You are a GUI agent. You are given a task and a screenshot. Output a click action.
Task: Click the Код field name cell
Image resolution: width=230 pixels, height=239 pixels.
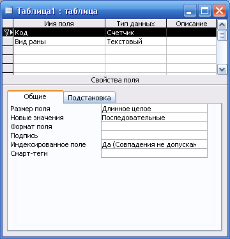(59, 33)
